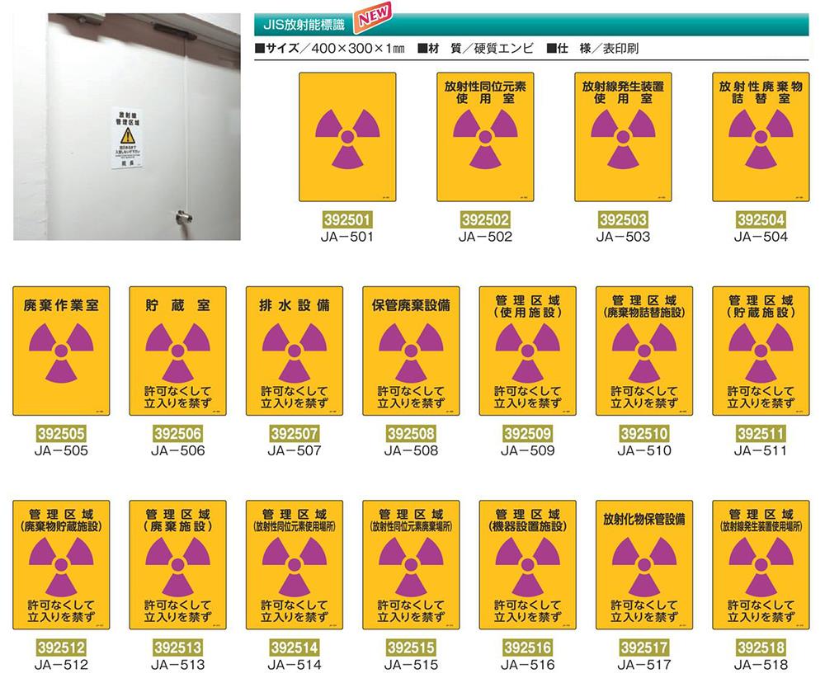Viewport: 825px width, 683px height.
Task: Click the product code 392504
Action: 760,220
